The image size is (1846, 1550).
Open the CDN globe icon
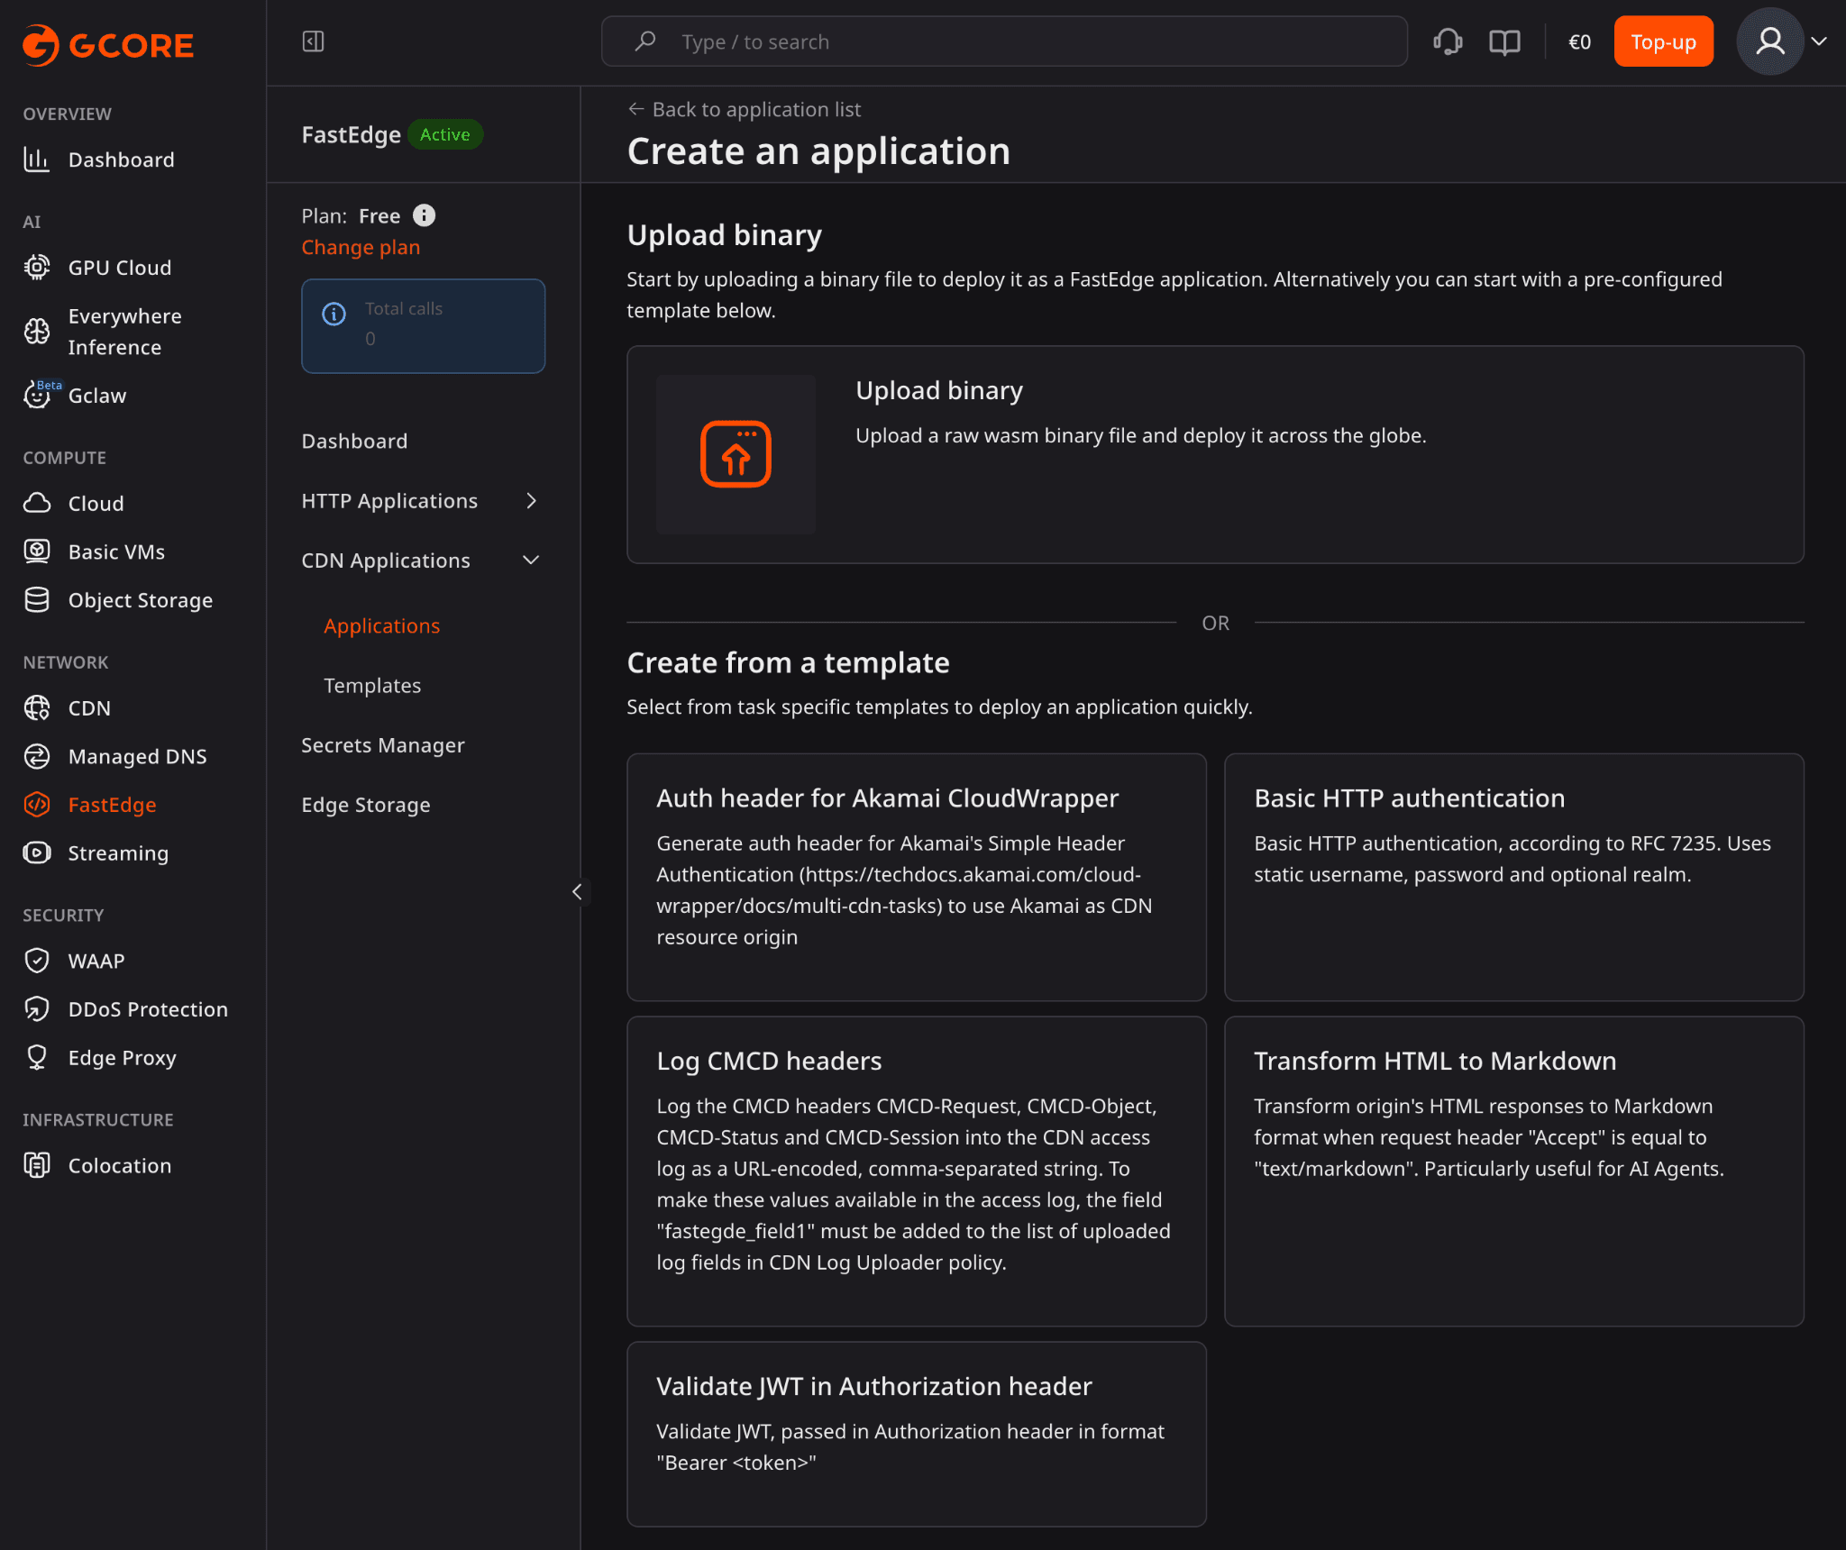click(x=36, y=708)
